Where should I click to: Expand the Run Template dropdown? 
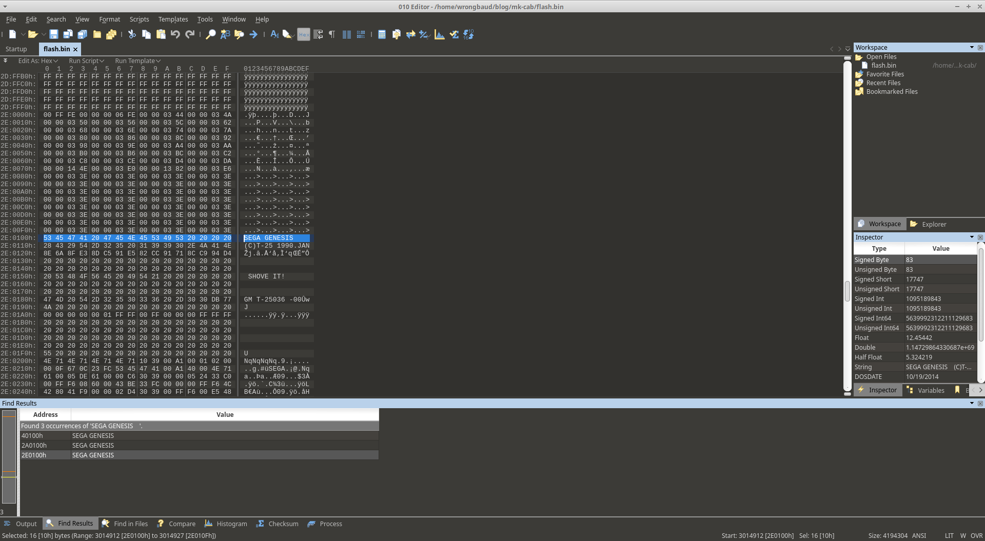coord(137,61)
